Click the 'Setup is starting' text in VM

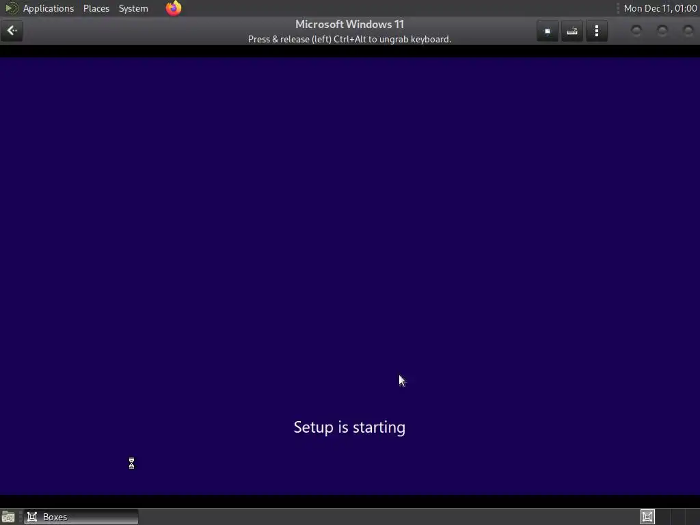(349, 427)
